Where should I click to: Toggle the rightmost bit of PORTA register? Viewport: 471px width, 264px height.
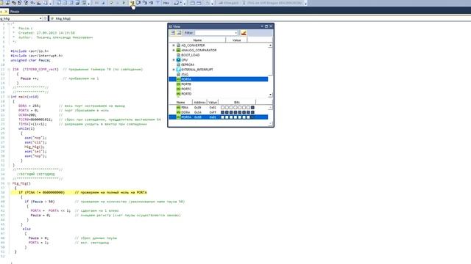coord(252,117)
